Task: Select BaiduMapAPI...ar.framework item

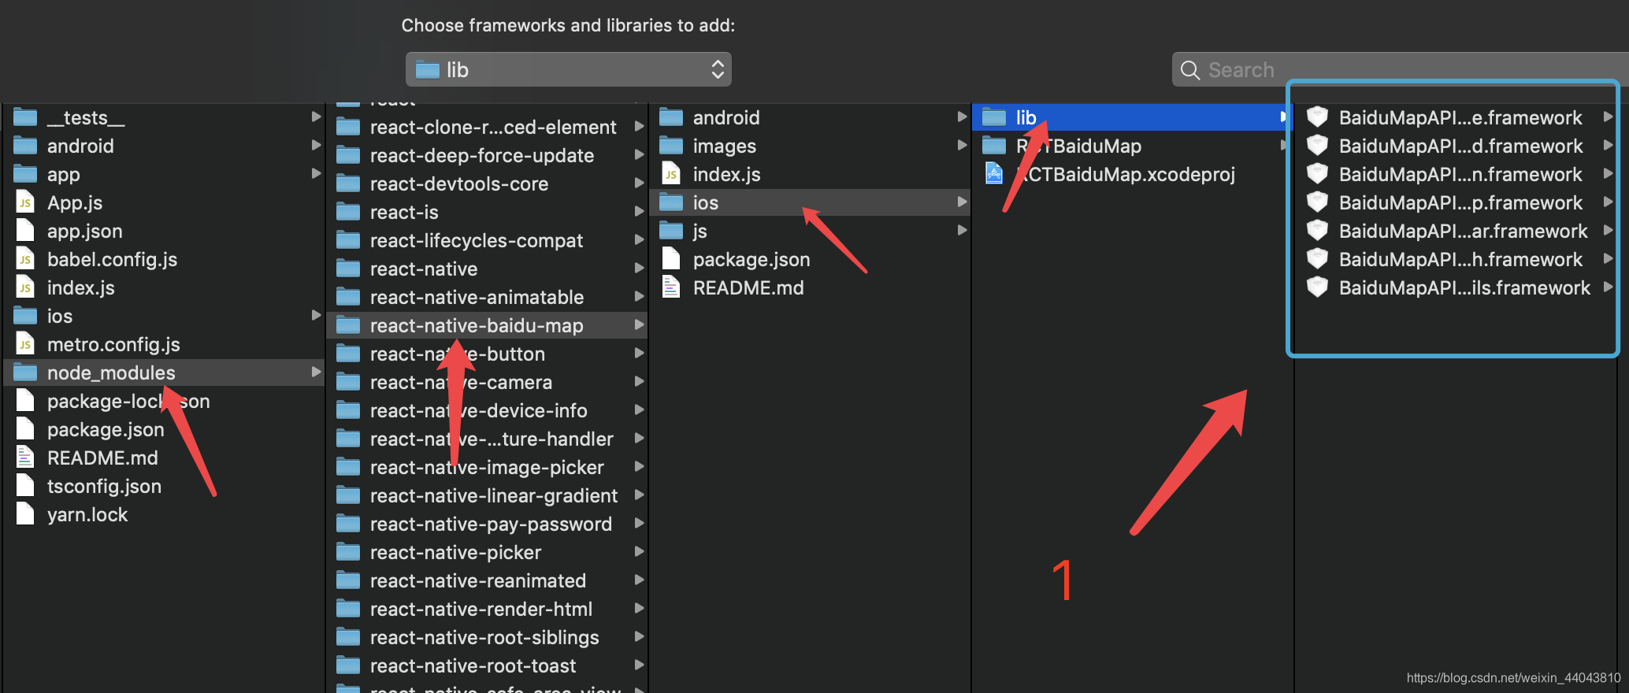Action: click(1456, 231)
